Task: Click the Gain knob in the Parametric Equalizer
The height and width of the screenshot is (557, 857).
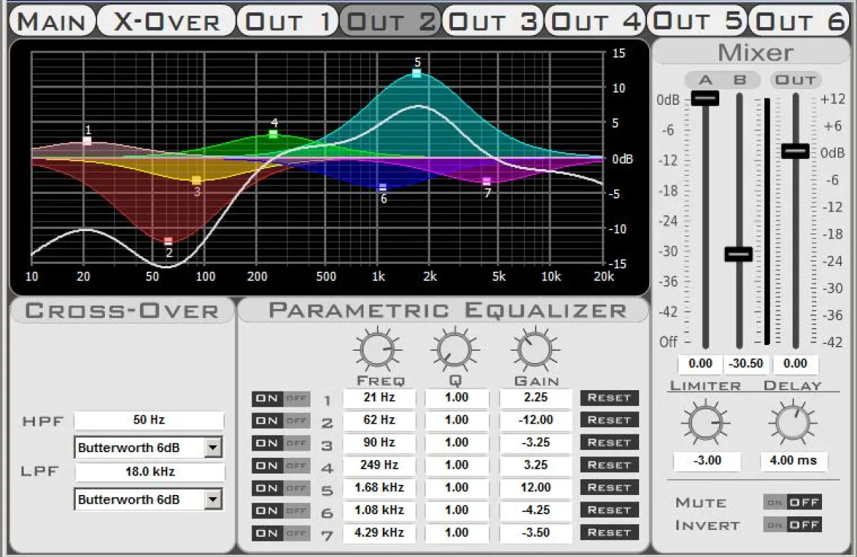Action: (535, 349)
